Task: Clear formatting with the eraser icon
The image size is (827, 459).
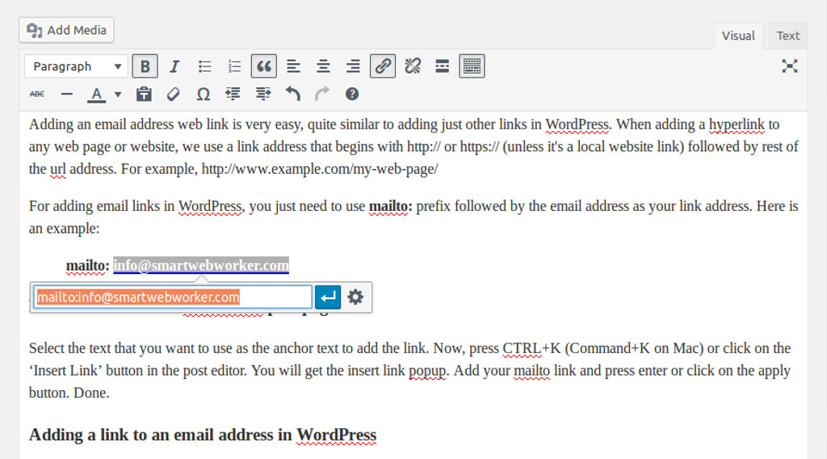Action: pyautogui.click(x=173, y=94)
